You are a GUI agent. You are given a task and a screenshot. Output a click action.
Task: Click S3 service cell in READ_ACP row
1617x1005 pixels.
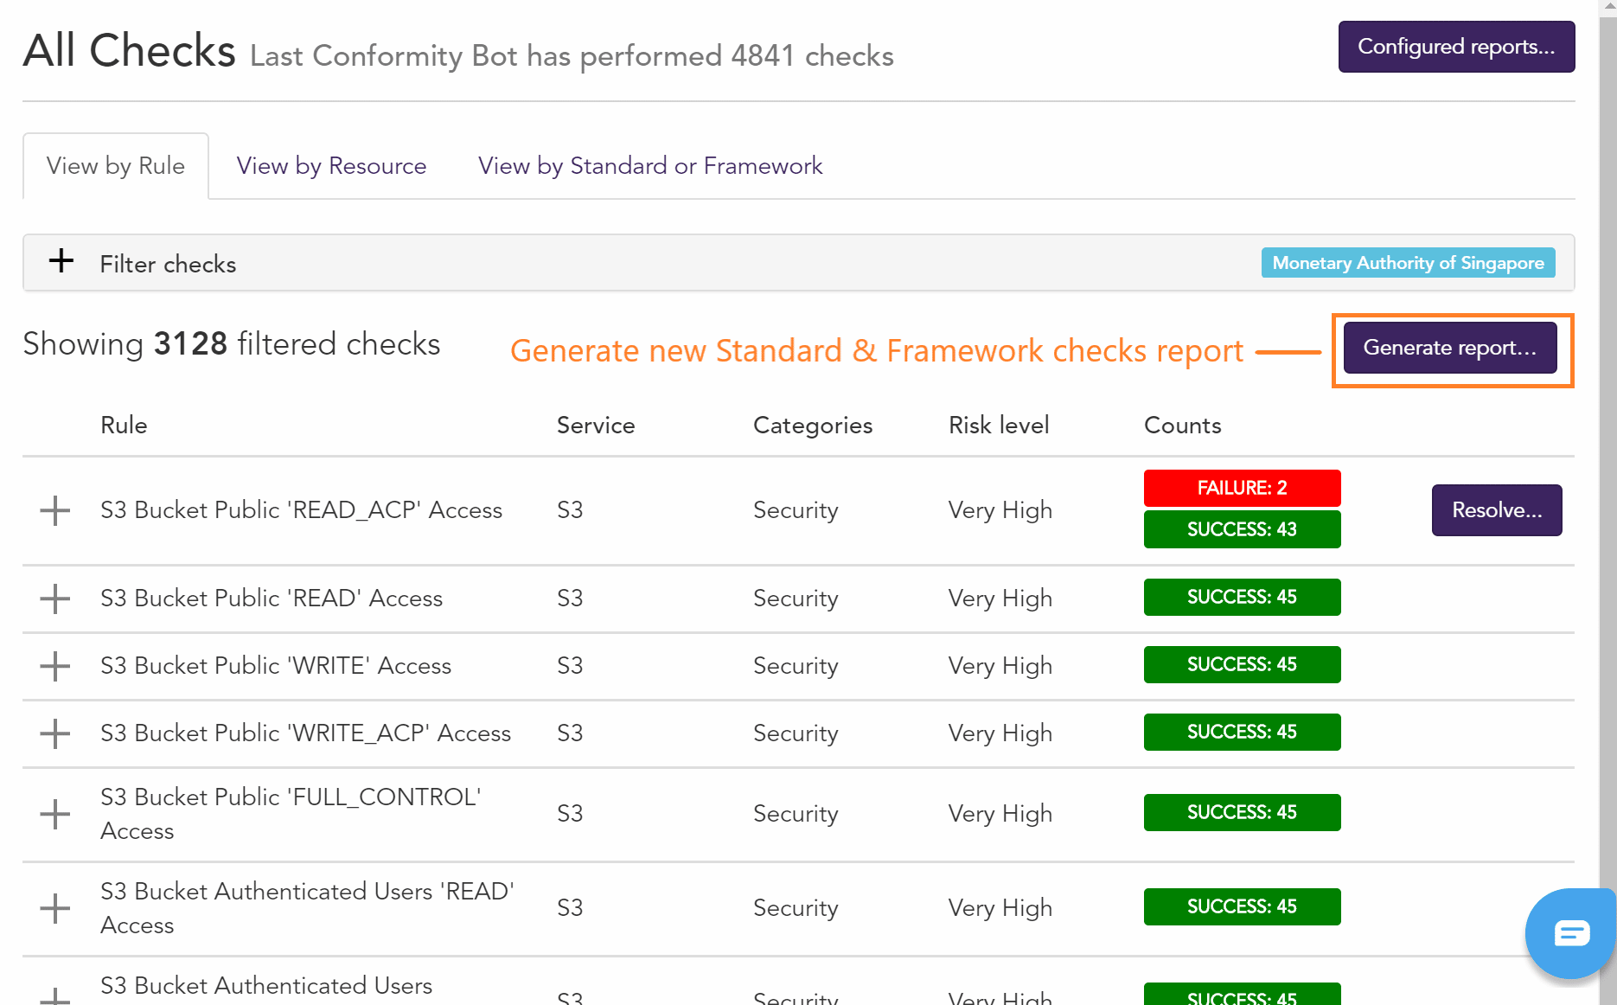pyautogui.click(x=570, y=510)
